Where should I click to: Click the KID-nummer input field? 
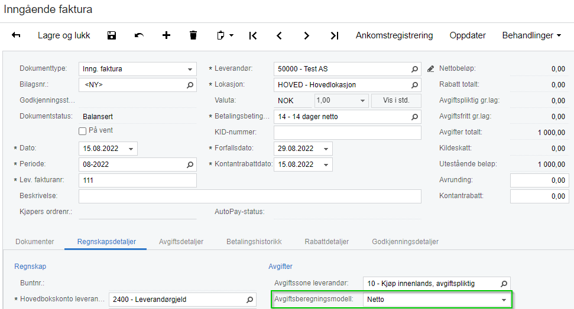coord(348,133)
